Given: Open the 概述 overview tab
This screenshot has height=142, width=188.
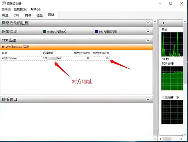Looking at the screenshot, I should pyautogui.click(x=5, y=15).
